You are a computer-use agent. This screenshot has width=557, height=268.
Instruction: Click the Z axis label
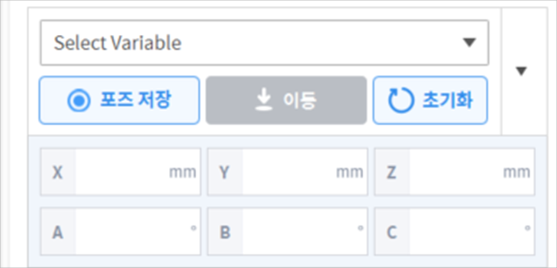[391, 173]
